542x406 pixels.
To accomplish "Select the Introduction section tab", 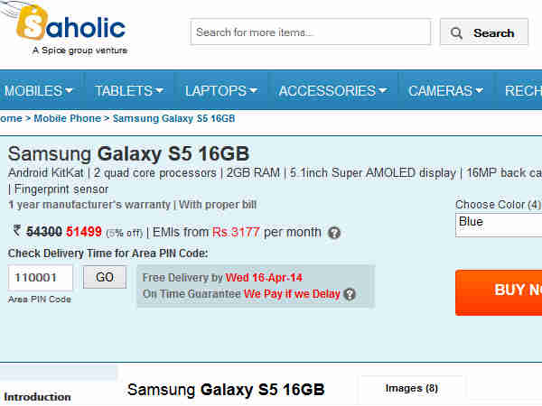I will pyautogui.click(x=37, y=397).
